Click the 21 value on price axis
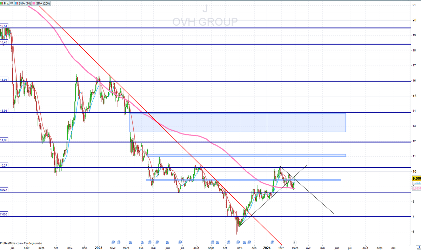The width and height of the screenshot is (421, 250). coord(414,5)
